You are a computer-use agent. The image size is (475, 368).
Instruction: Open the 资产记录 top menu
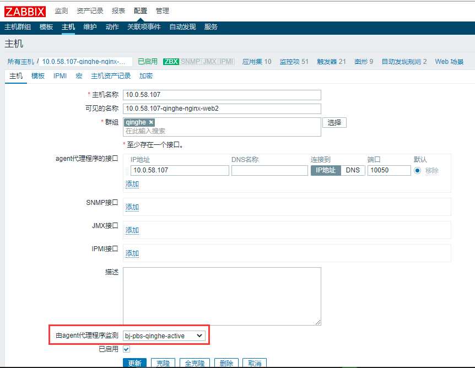point(90,11)
